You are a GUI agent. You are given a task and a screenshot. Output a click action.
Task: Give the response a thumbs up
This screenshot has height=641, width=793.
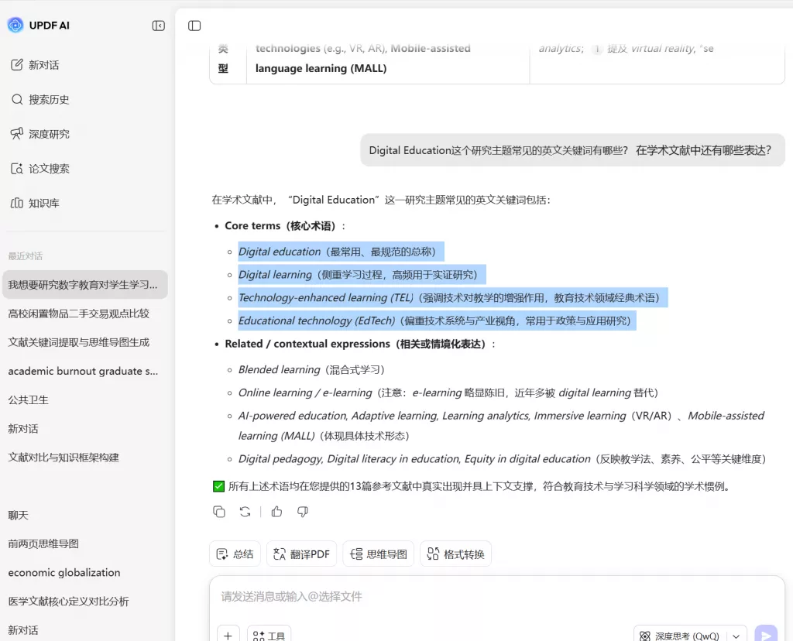click(x=276, y=512)
